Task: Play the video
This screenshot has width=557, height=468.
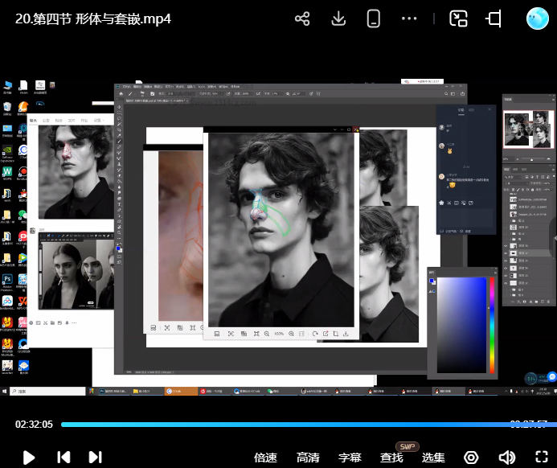Action: 29,458
